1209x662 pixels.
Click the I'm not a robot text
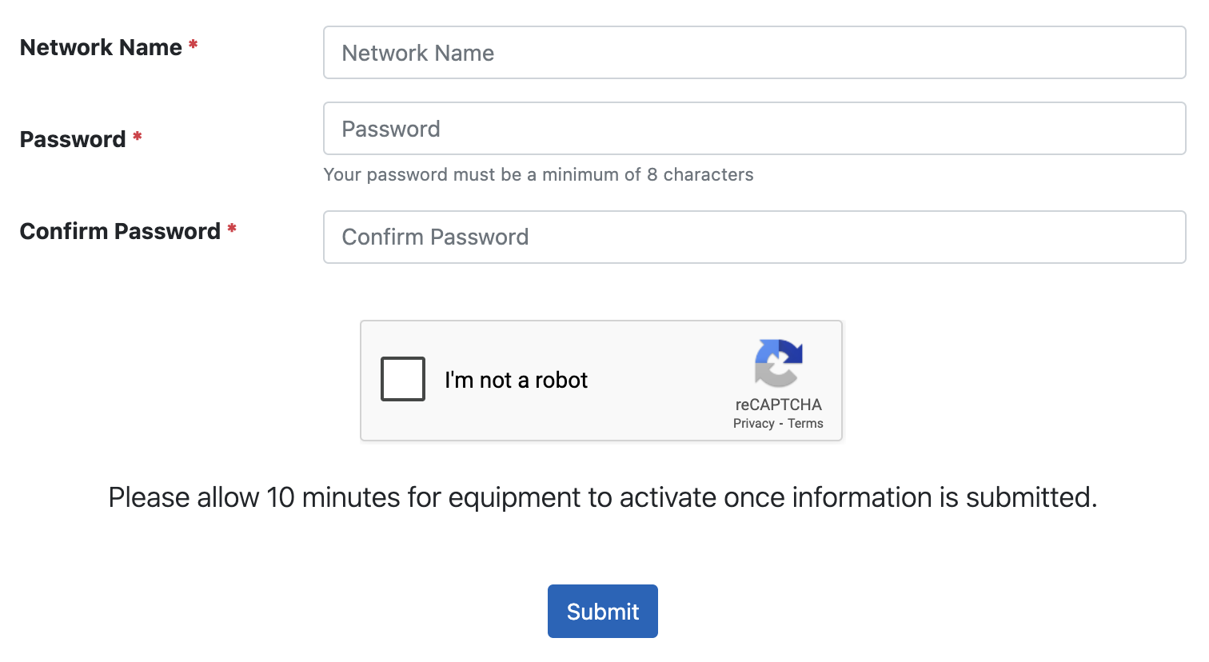(517, 380)
